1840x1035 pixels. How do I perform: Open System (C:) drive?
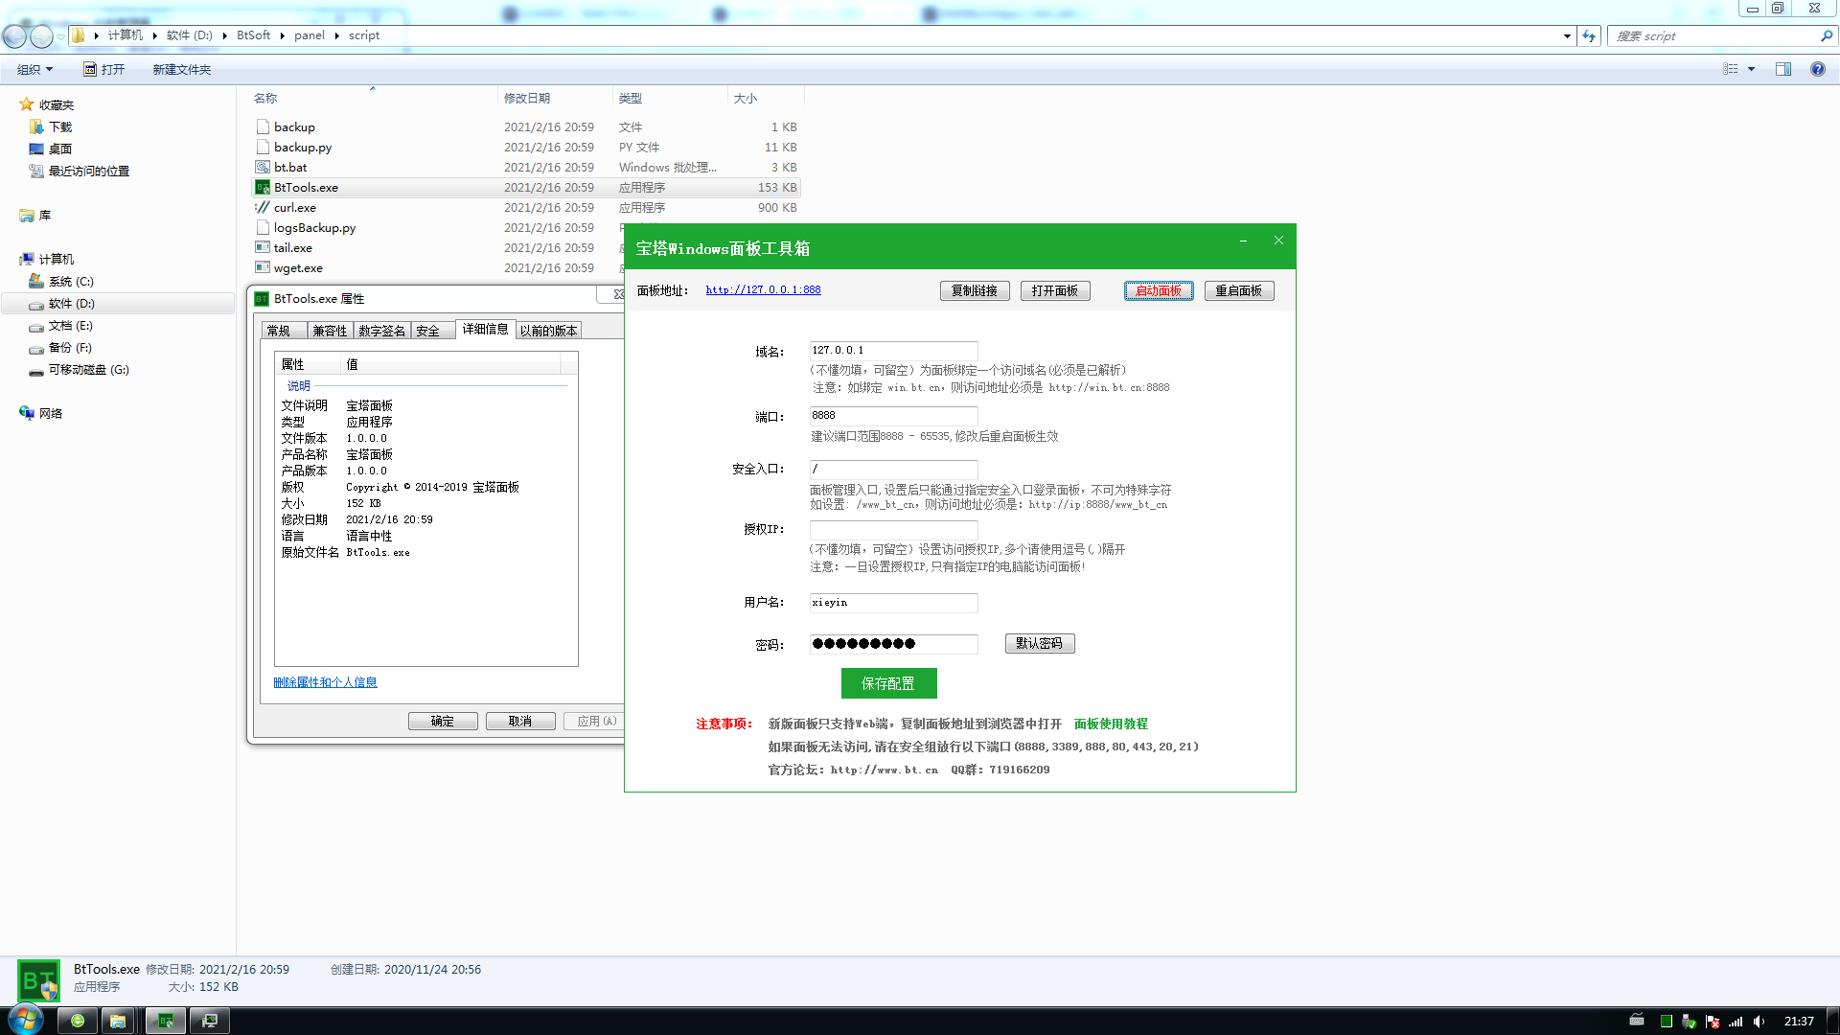point(70,282)
